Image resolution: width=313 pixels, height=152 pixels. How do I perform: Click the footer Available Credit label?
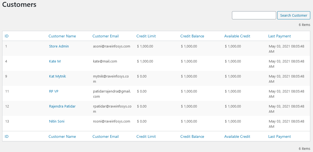click(x=237, y=136)
